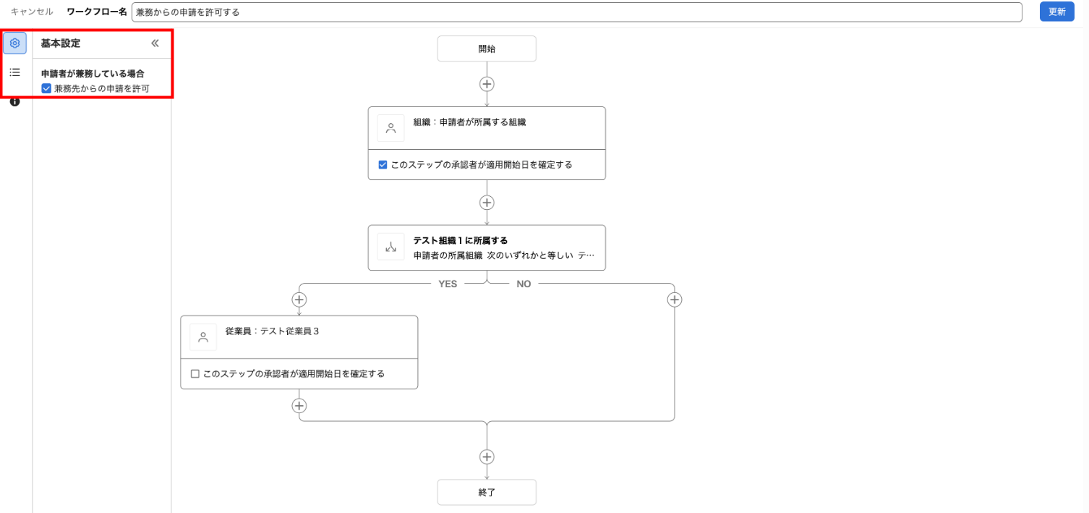Collapse the 基本設定 panel

[155, 43]
